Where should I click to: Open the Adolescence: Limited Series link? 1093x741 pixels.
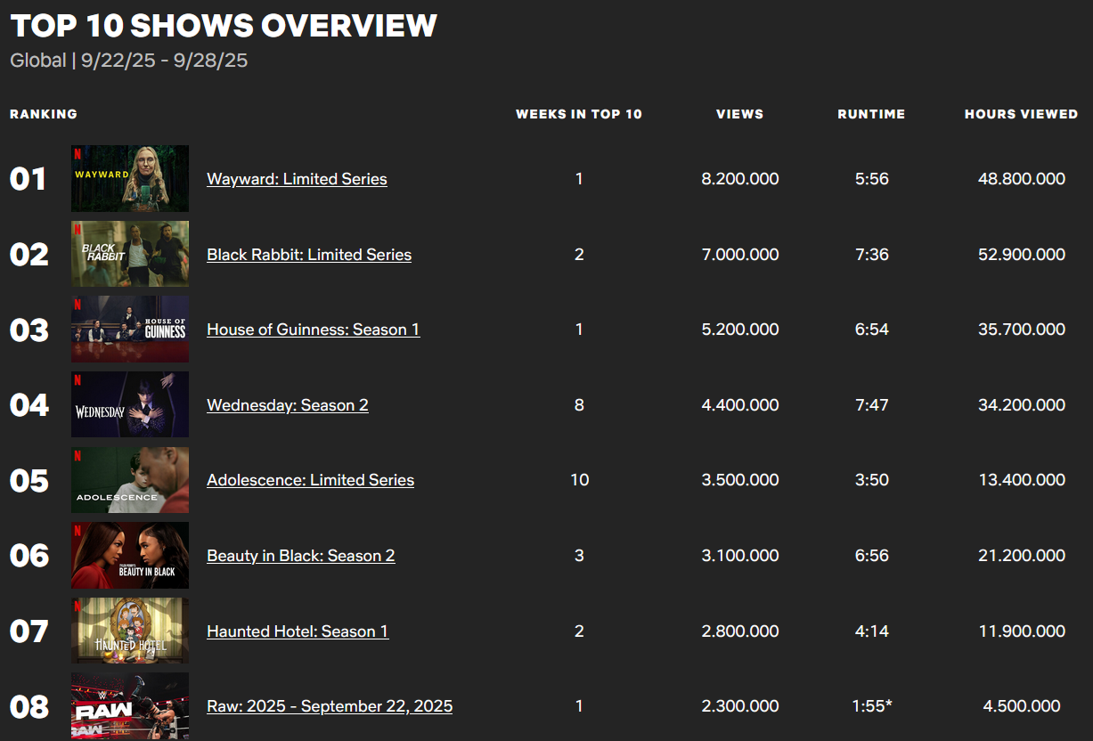pyautogui.click(x=310, y=480)
